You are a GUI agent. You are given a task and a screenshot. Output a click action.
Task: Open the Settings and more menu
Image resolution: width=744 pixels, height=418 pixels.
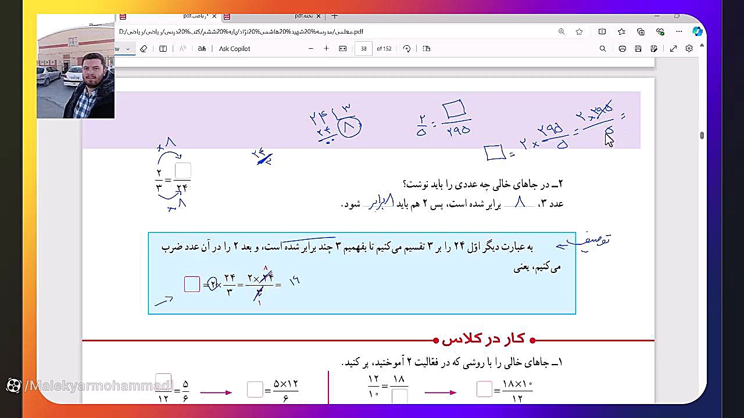pyautogui.click(x=679, y=32)
